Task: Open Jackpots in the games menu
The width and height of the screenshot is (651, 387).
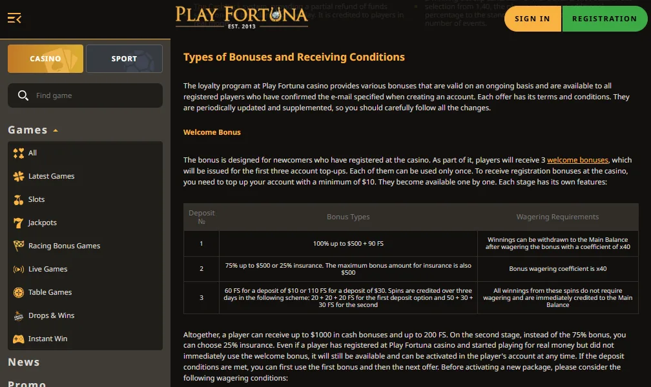Action: pos(85,223)
